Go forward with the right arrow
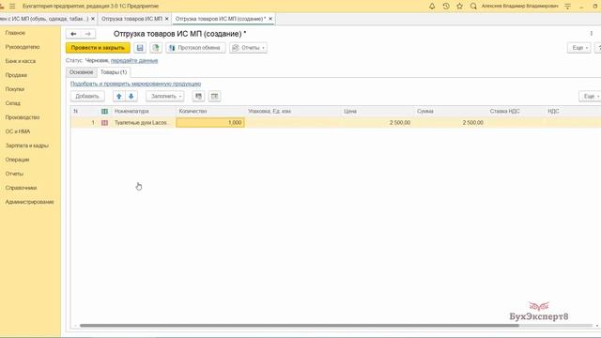 click(x=87, y=34)
